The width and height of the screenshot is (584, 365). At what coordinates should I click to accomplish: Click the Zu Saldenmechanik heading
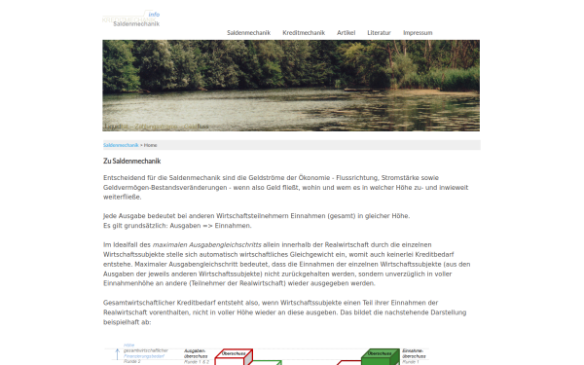131,161
